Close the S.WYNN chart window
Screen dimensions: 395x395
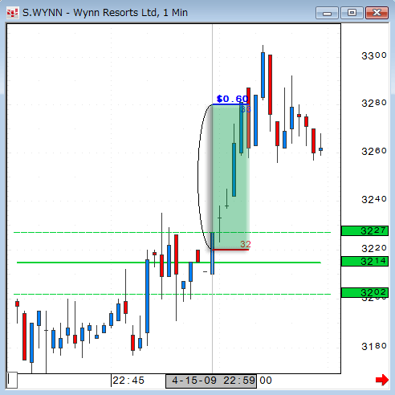(377, 13)
